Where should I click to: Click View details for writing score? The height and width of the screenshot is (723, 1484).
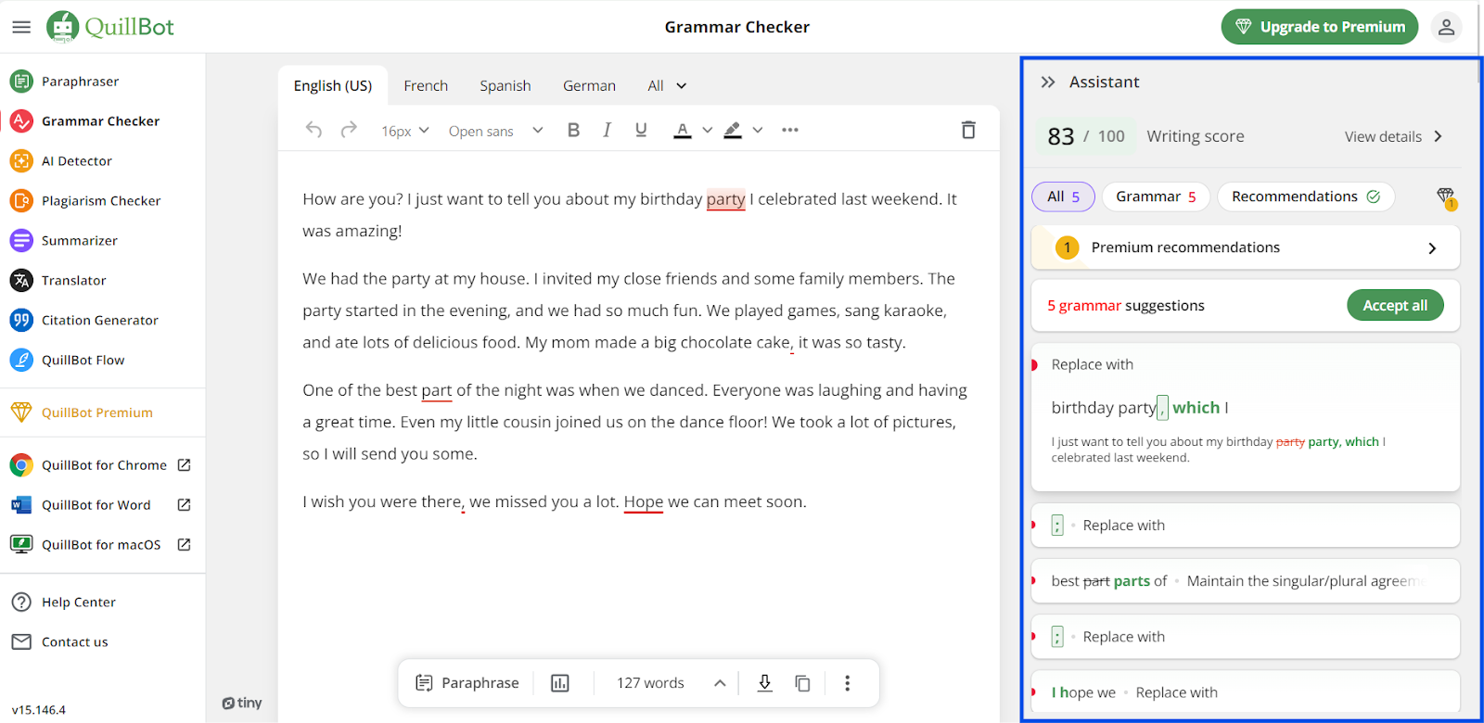coord(1394,136)
